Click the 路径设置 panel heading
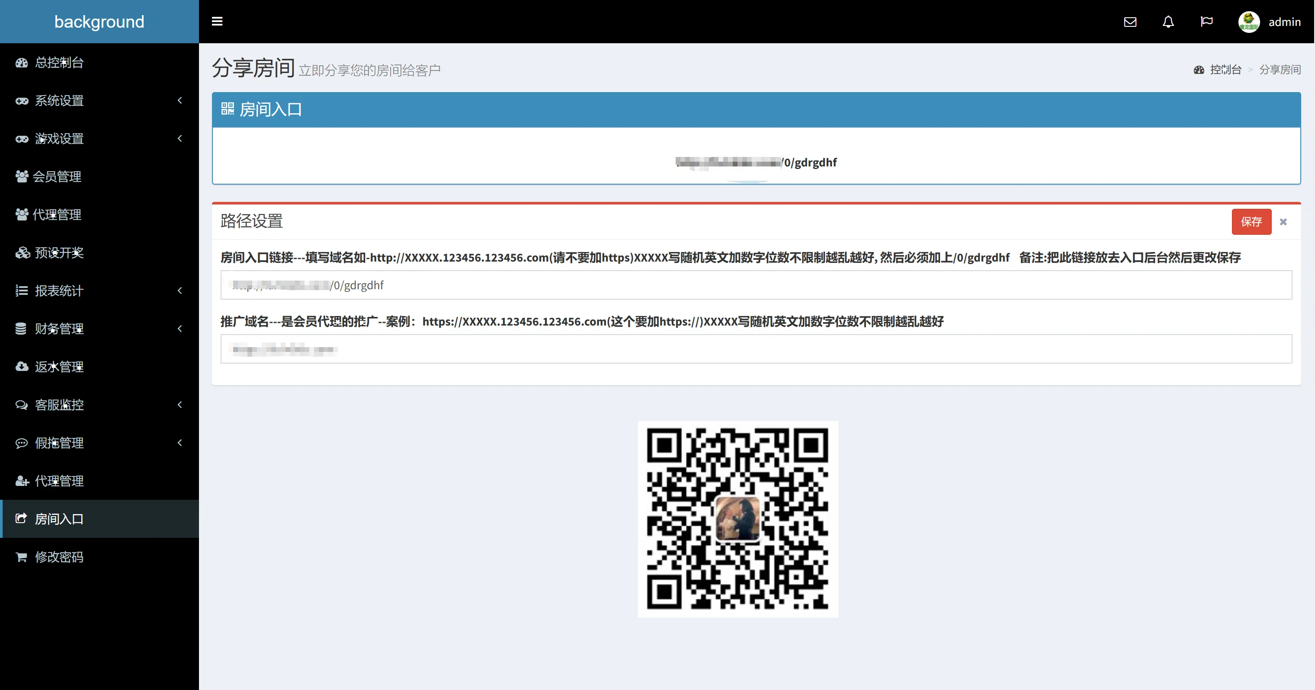The width and height of the screenshot is (1315, 690). 252,221
